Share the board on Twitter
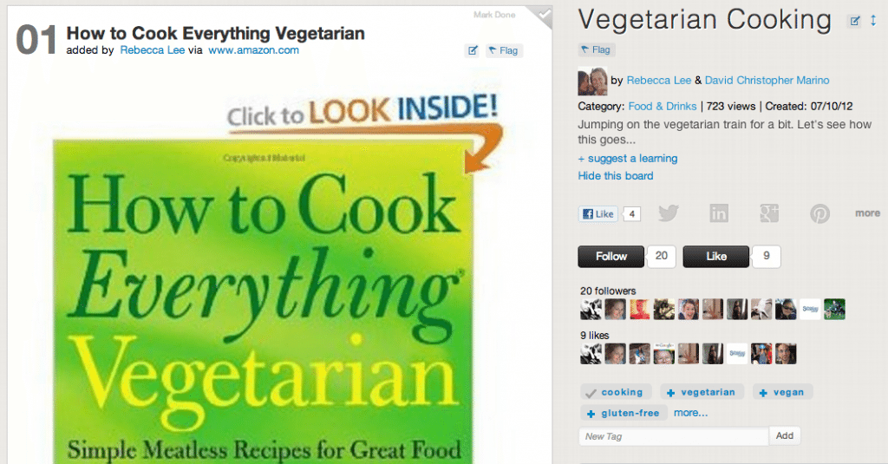The height and width of the screenshot is (464, 888). coord(669,213)
